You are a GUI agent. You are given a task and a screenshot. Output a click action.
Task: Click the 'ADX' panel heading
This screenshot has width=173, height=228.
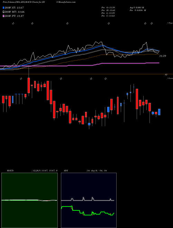(x=66, y=171)
